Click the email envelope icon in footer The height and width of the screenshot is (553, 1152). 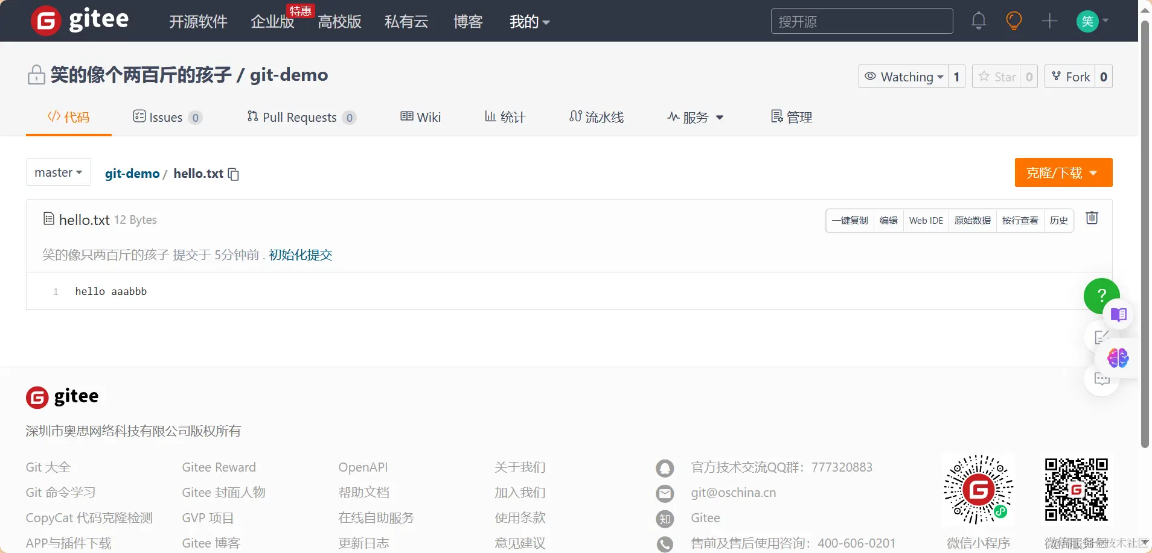coord(665,493)
